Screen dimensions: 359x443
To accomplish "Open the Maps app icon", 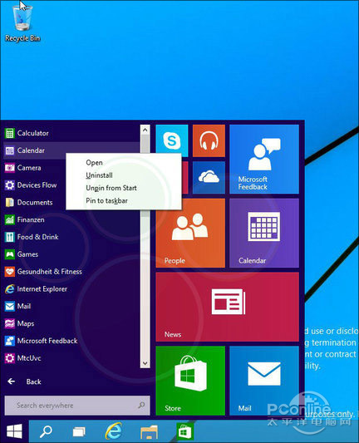I will click(x=10, y=323).
